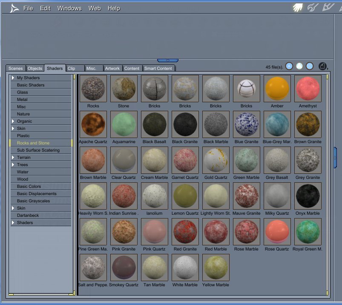Viewport: 342px width, 305px height.
Task: Click the blue triangle view icon beside file count
Action: coord(289,66)
